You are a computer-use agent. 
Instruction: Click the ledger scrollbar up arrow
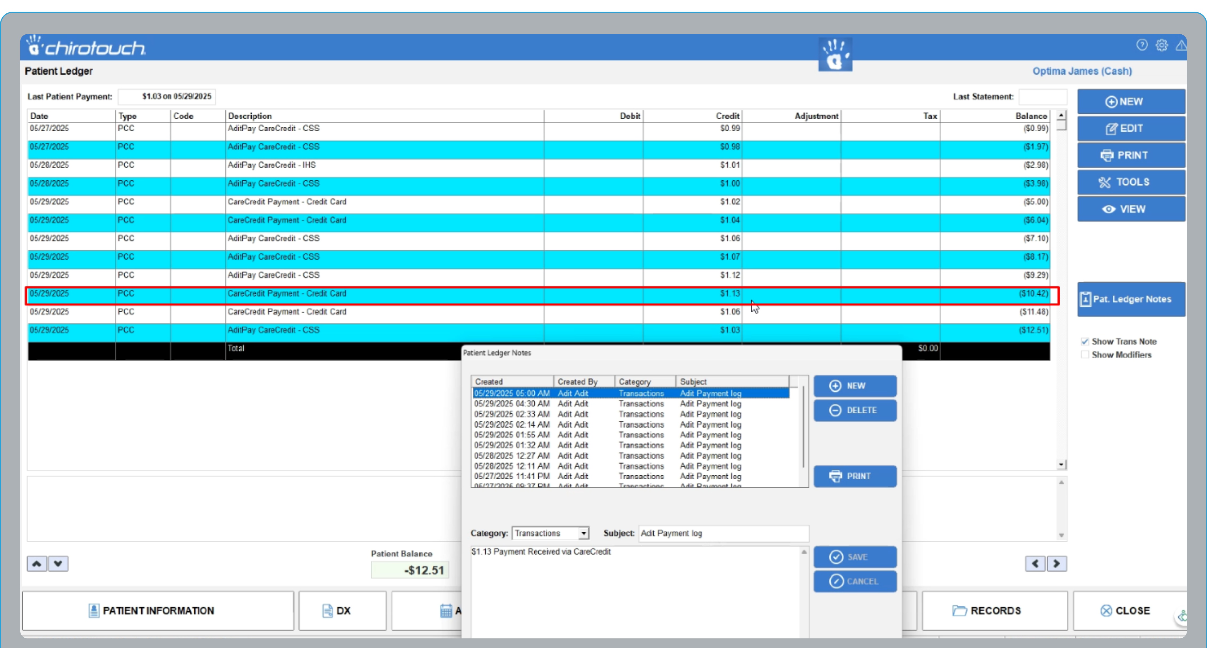[1061, 115]
